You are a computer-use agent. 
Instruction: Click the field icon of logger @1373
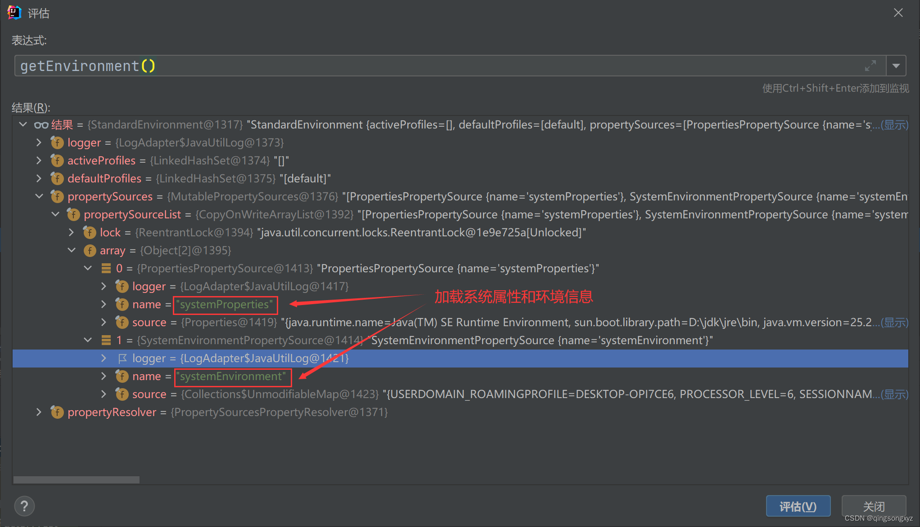(x=57, y=142)
